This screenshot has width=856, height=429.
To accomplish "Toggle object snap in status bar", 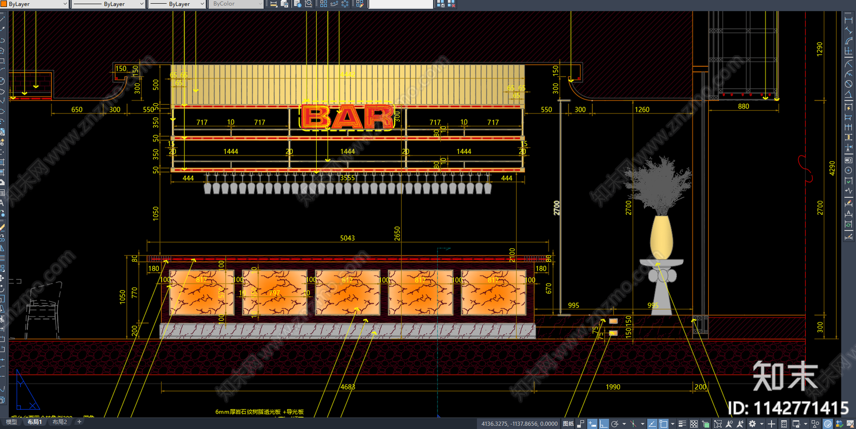I will pos(663,424).
